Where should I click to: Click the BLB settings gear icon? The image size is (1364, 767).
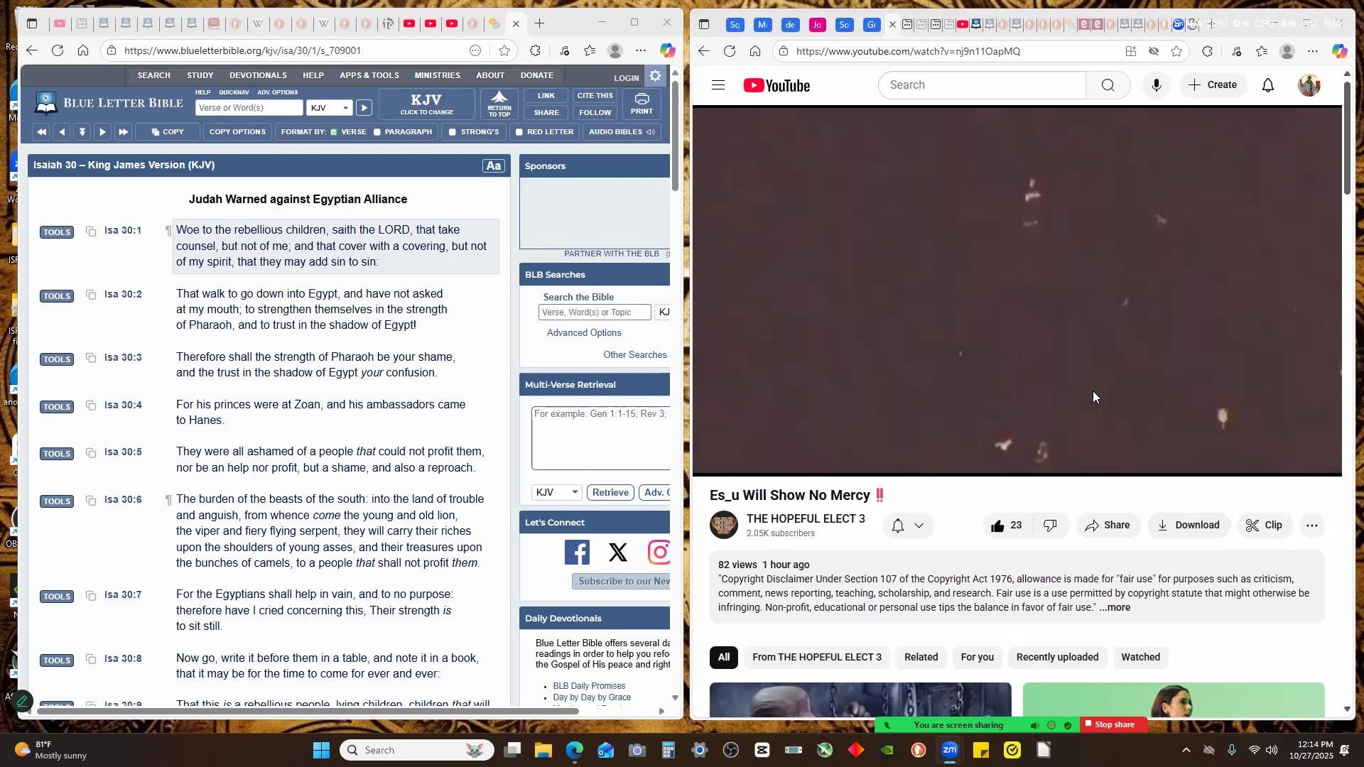(655, 76)
